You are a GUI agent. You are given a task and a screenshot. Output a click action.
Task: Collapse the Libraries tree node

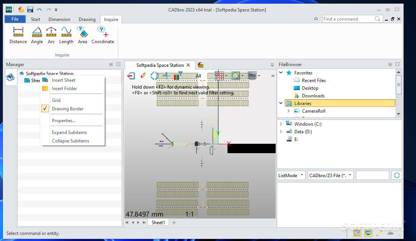(x=281, y=103)
